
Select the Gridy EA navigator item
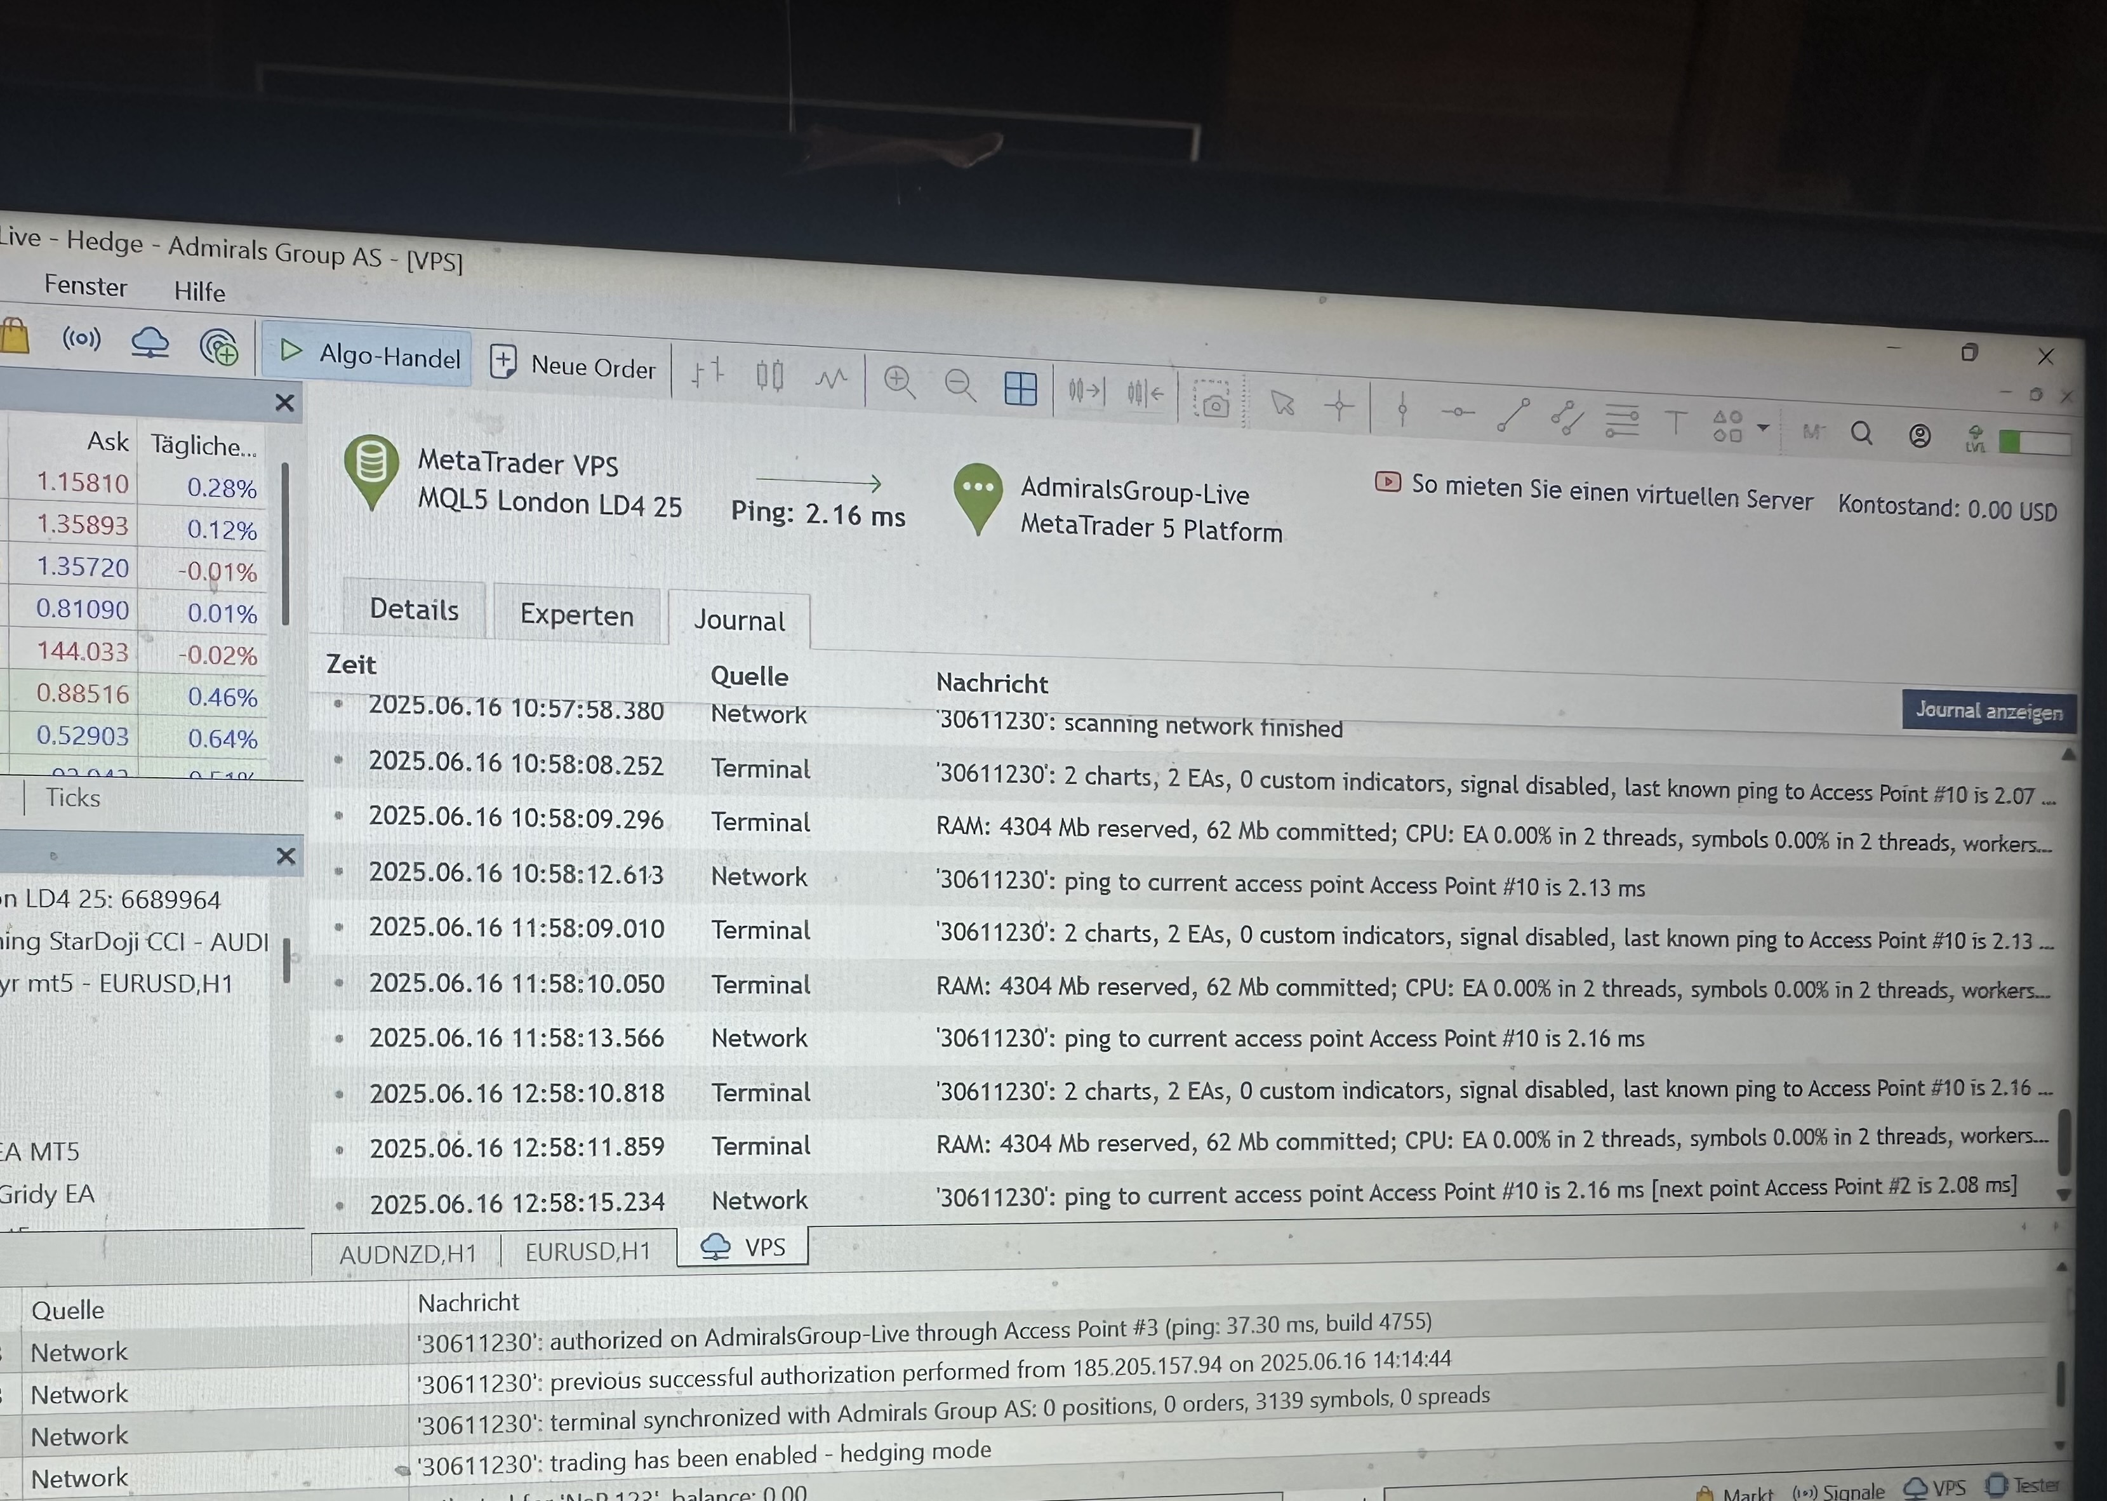point(46,1194)
